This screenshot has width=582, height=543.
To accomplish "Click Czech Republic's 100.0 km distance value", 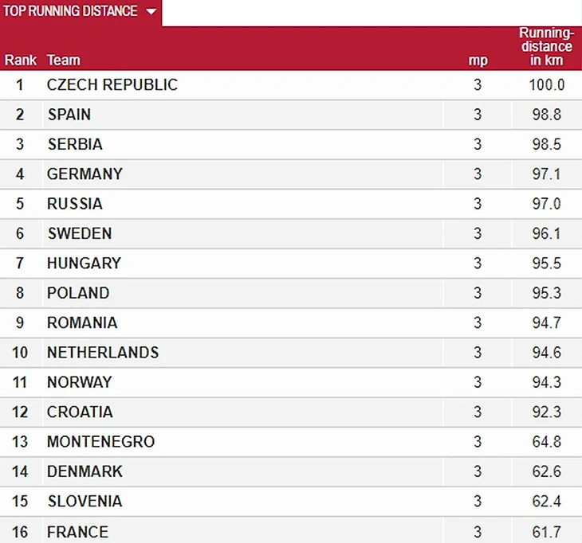I will pyautogui.click(x=546, y=85).
